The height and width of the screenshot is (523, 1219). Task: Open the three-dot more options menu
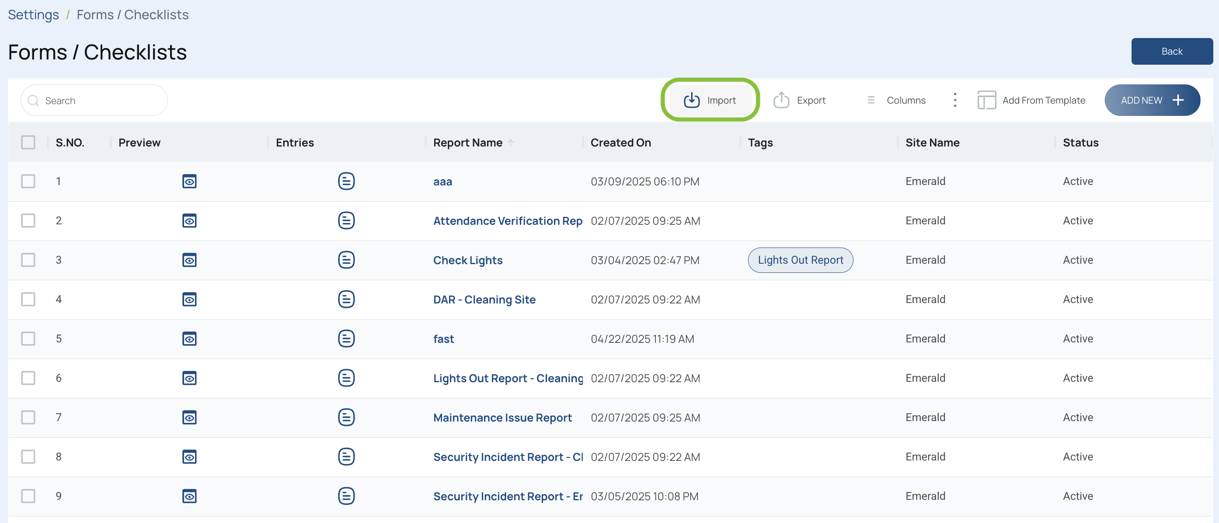click(955, 100)
